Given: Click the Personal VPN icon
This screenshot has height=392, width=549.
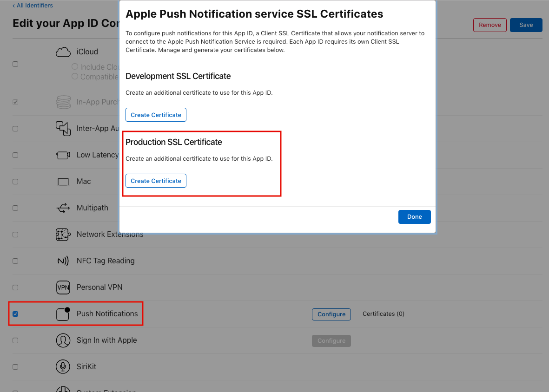Looking at the screenshot, I should 63,287.
